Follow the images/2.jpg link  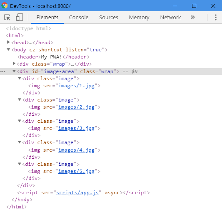76,107
